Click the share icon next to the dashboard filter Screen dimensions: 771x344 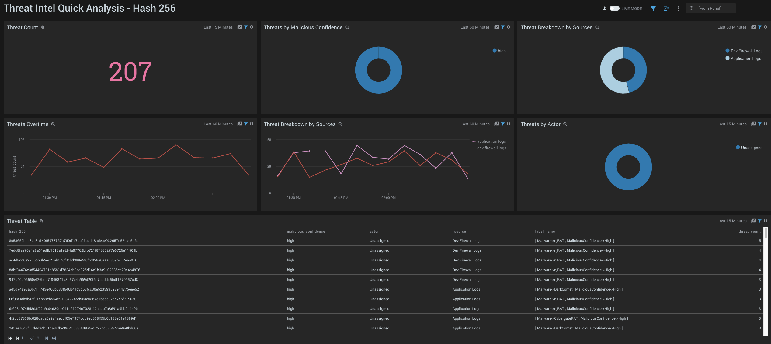pos(666,9)
